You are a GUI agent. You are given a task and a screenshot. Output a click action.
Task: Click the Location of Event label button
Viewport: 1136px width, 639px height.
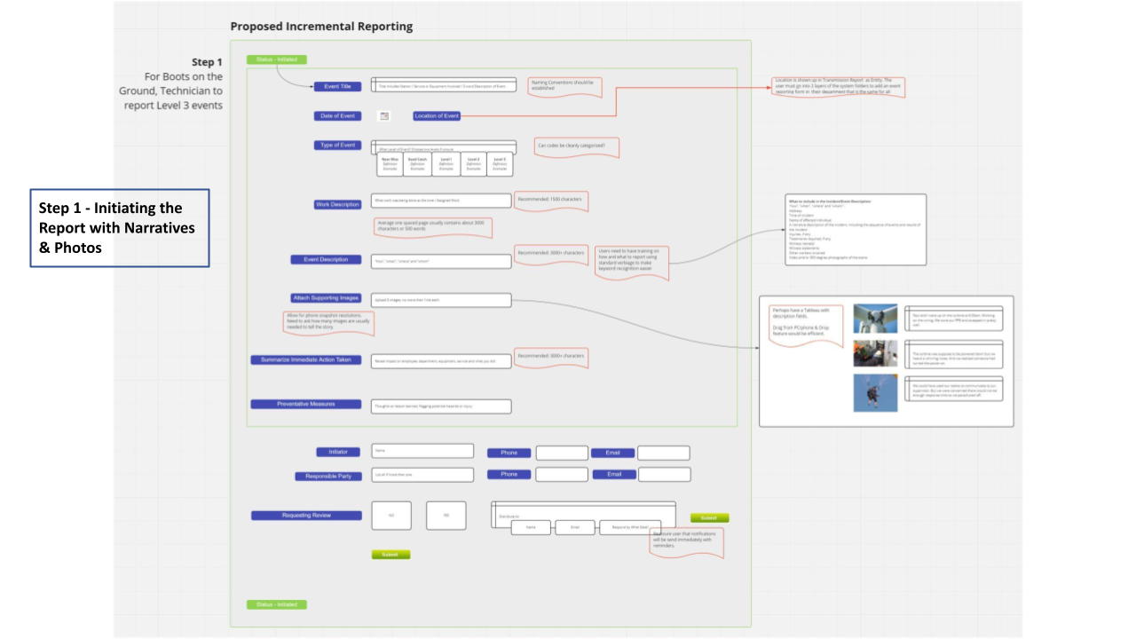click(x=437, y=116)
